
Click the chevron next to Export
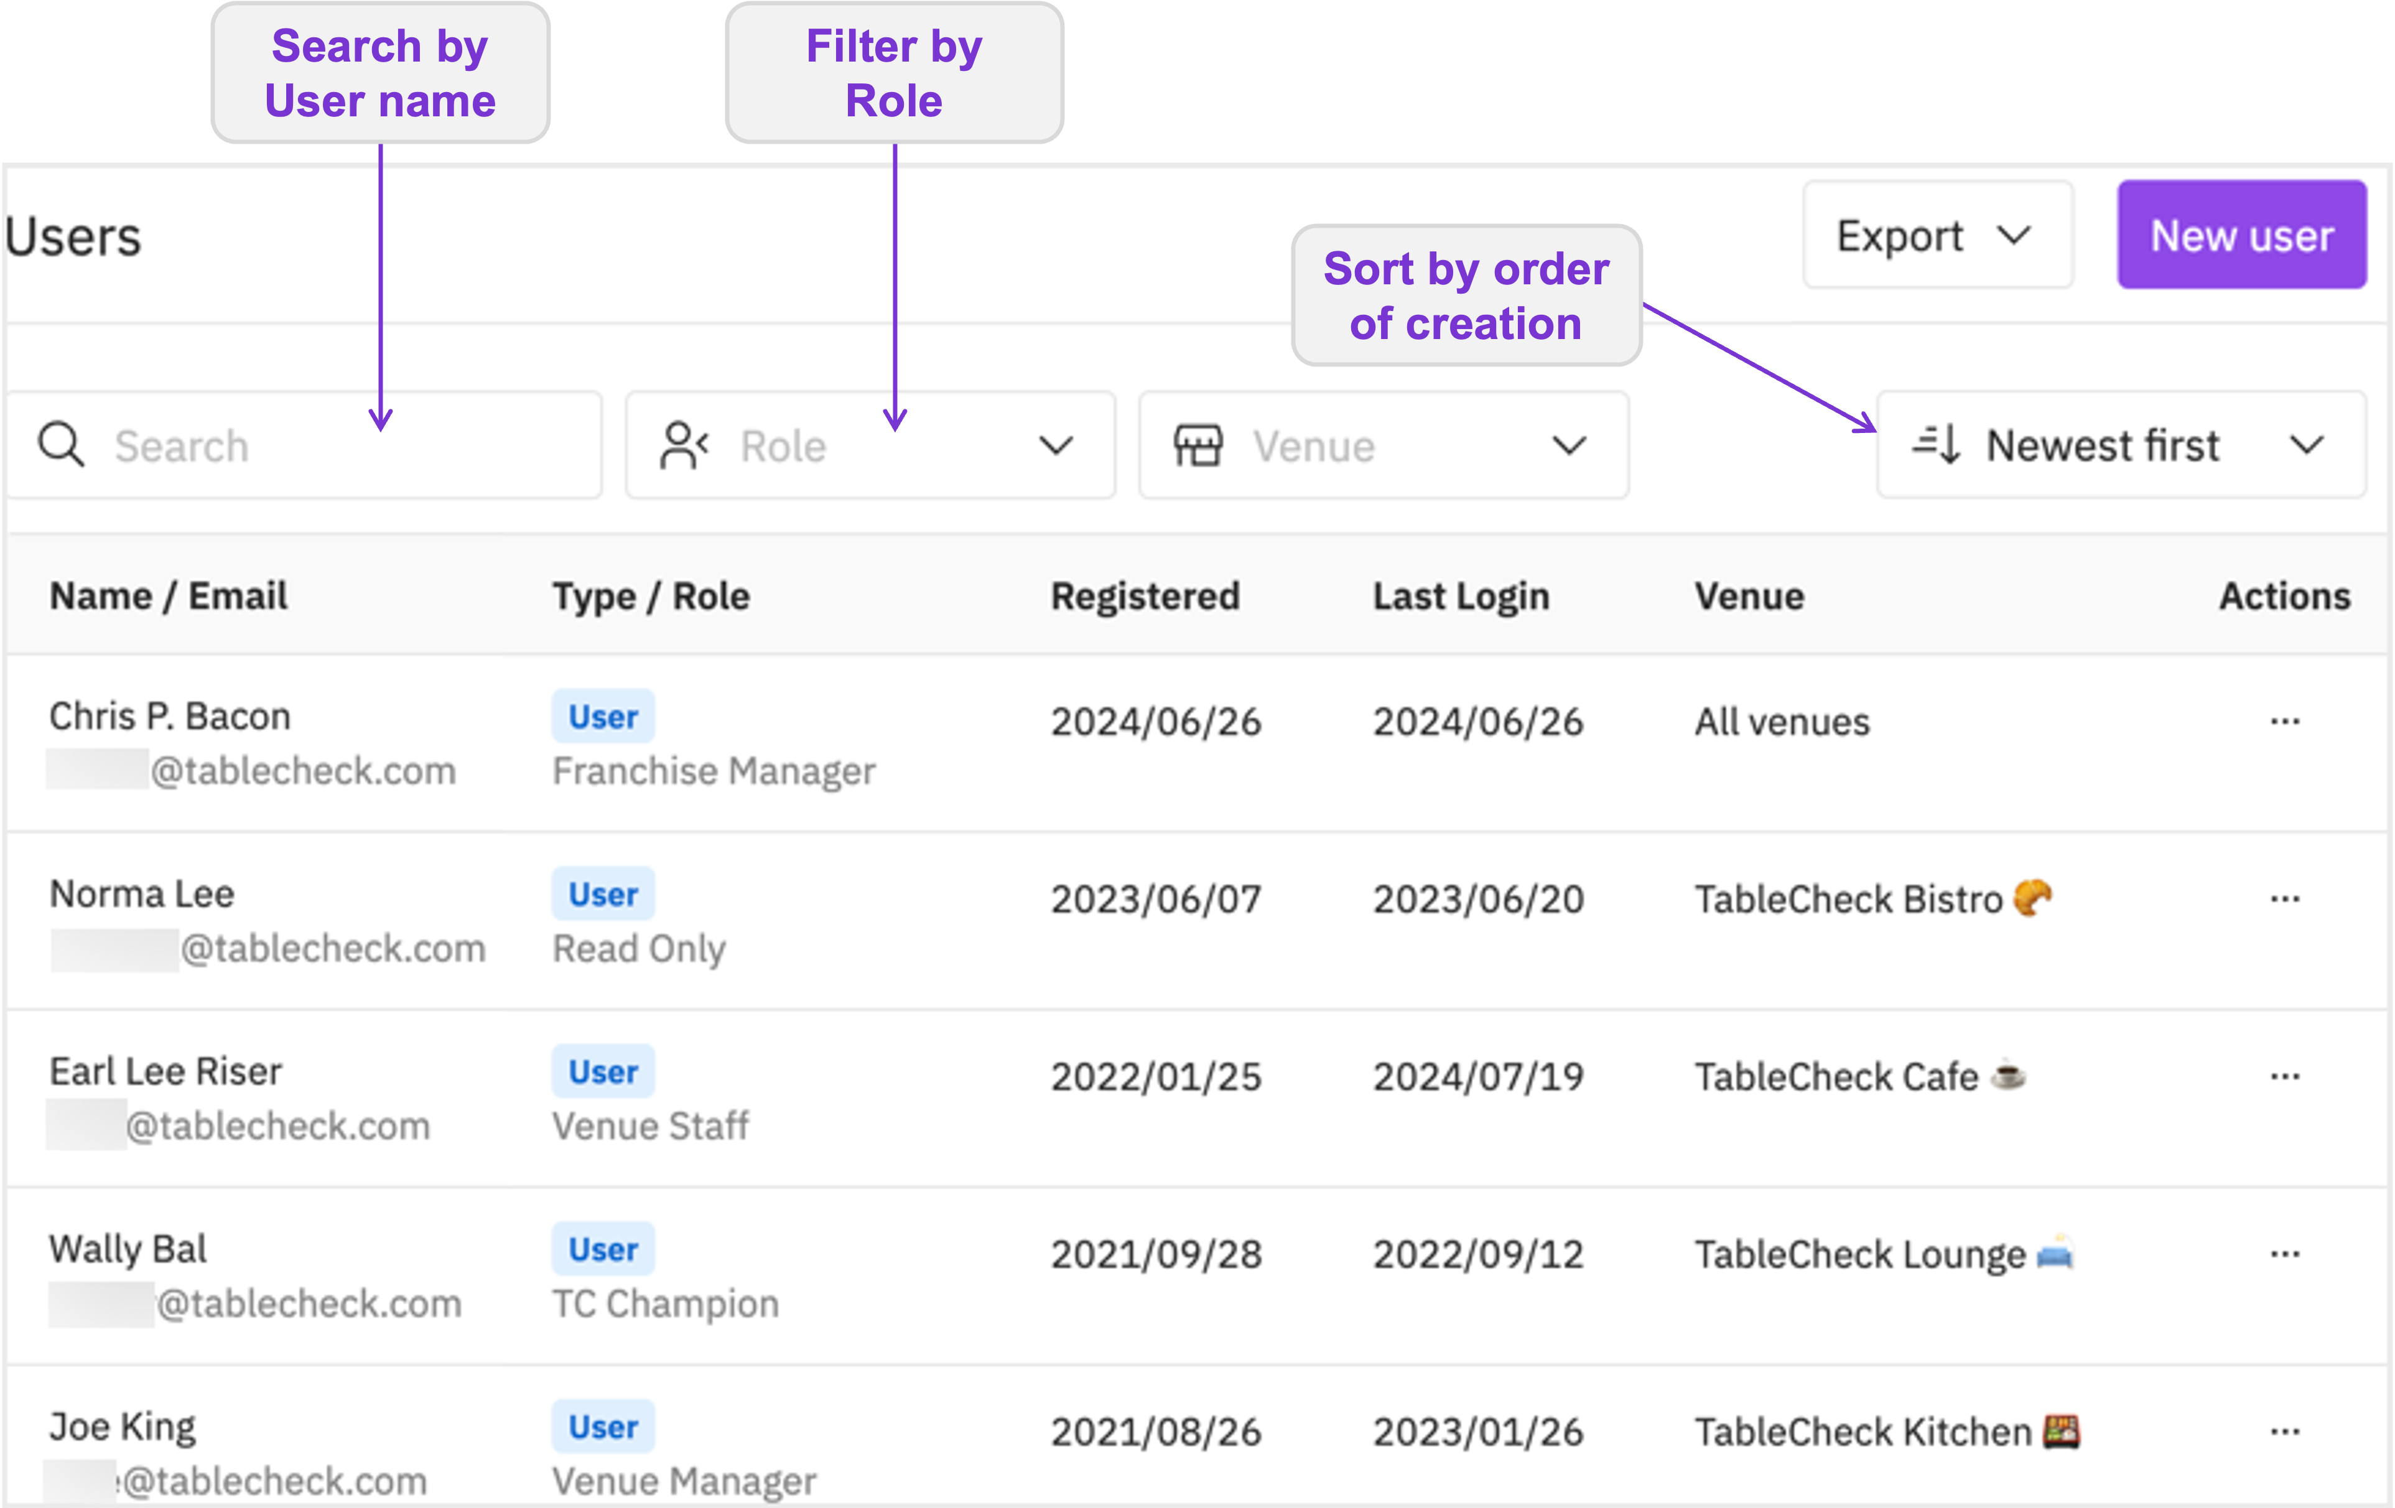coord(2014,236)
